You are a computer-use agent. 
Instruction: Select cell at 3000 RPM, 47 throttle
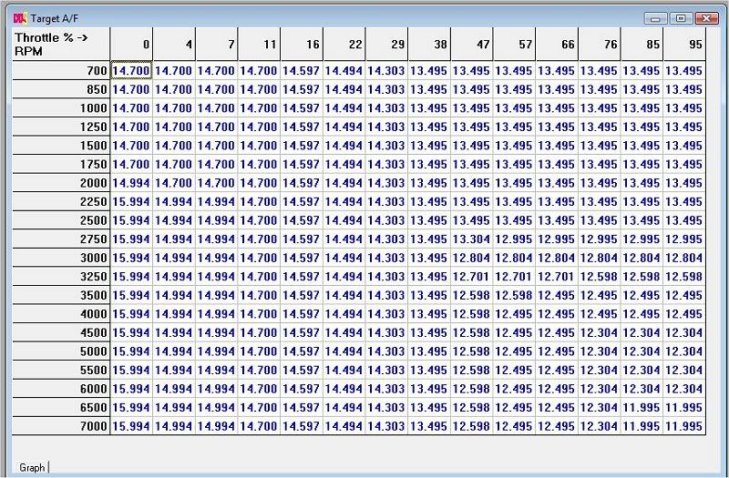point(472,258)
